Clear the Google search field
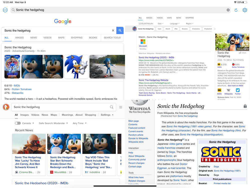 tap(113, 30)
